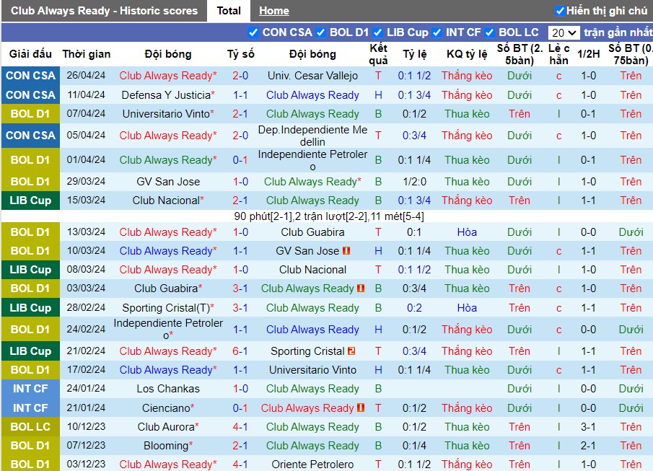This screenshot has height=471, width=653.
Task: Click the penalty shootout note 90 phút[2-1]
Action: (x=329, y=216)
